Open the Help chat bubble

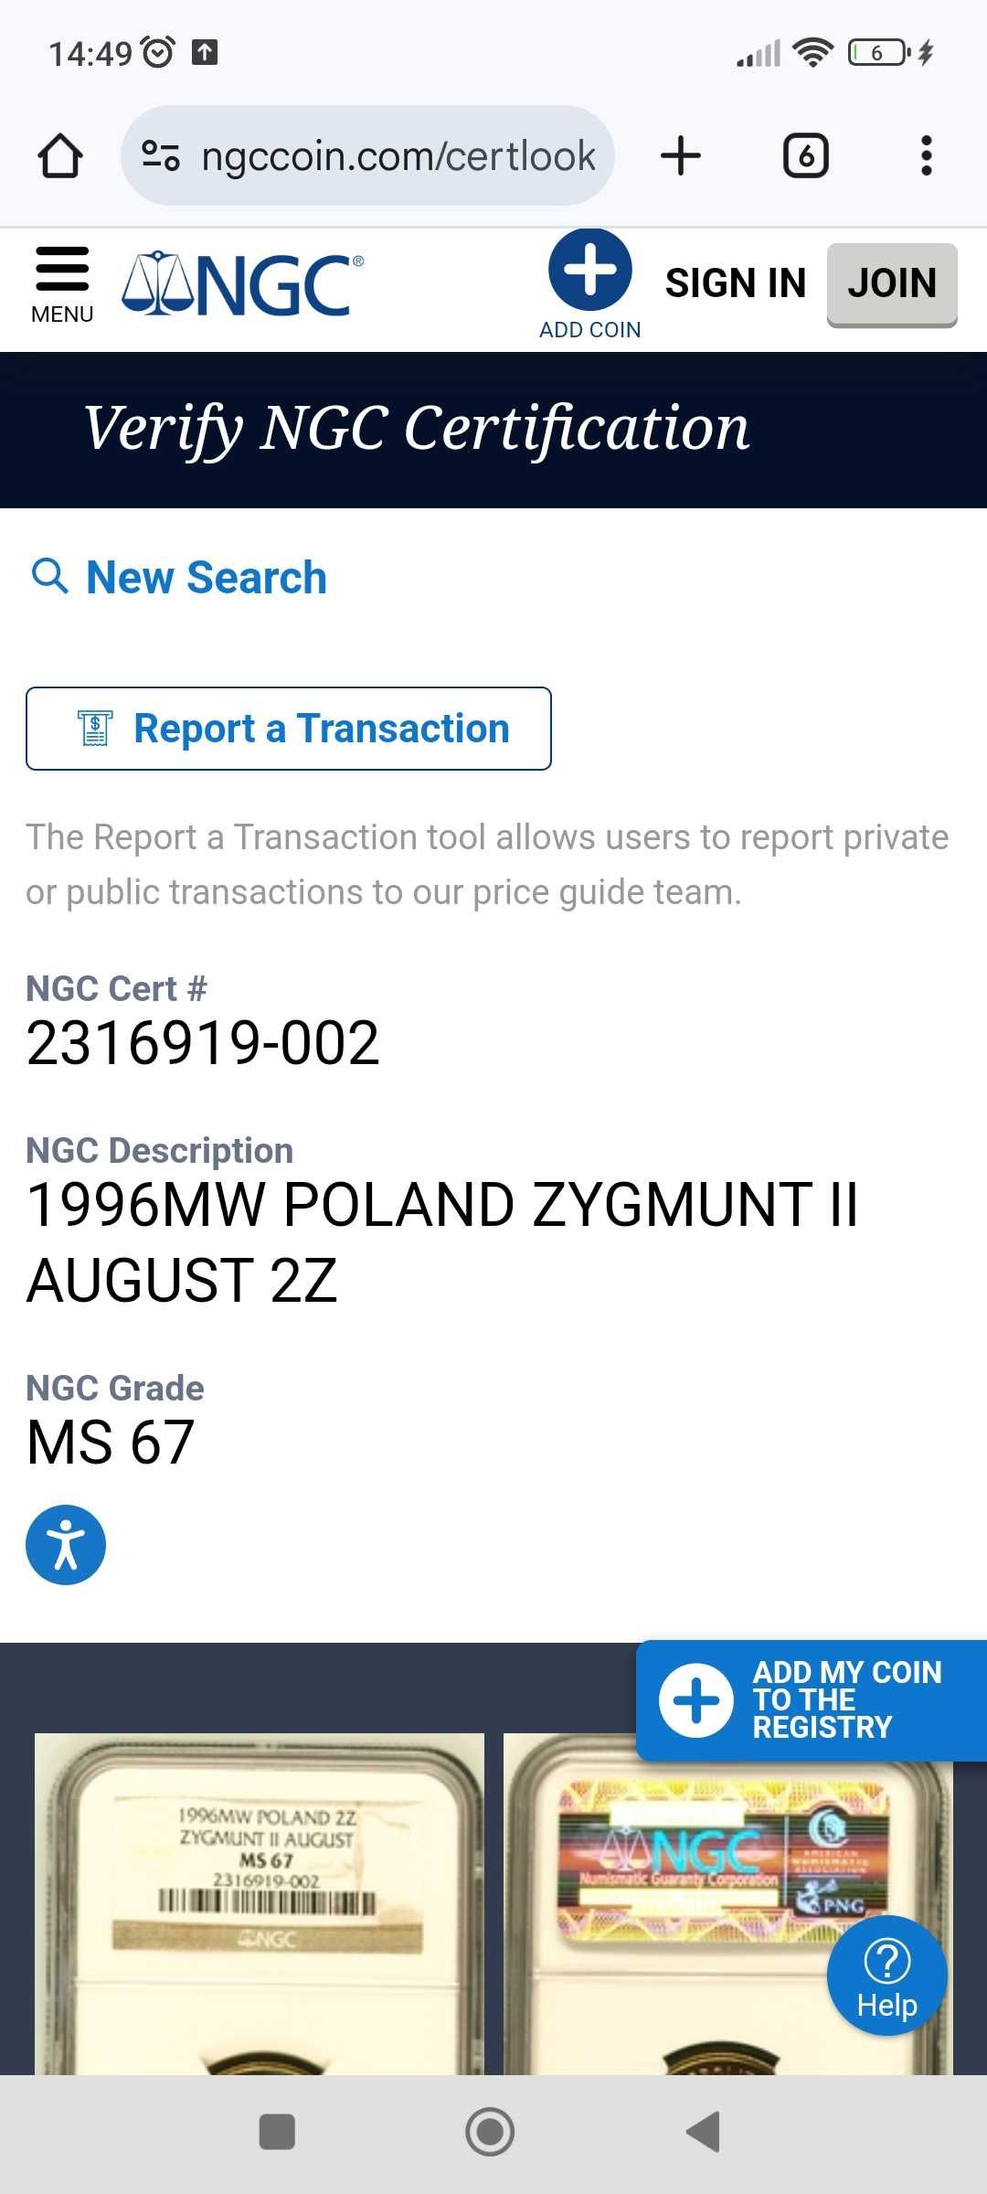(x=886, y=1975)
